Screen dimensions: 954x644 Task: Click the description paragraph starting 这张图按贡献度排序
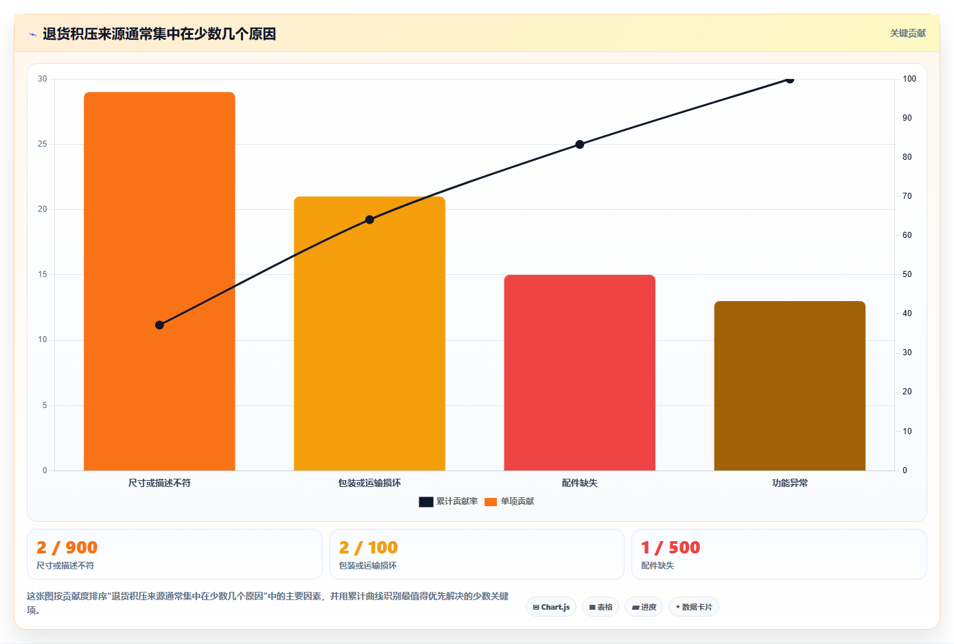(268, 603)
